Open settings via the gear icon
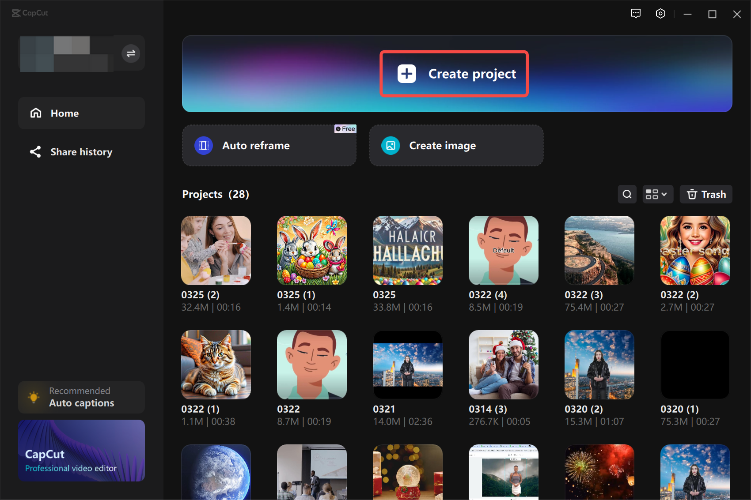751x500 pixels. point(660,14)
